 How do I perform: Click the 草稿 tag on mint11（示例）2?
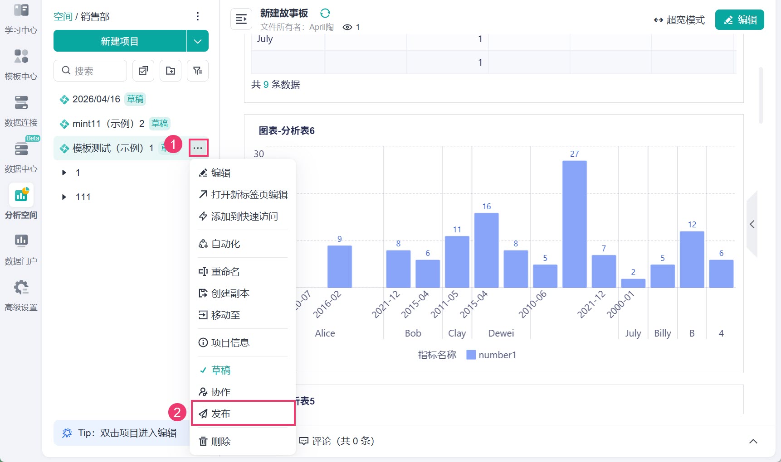tap(160, 124)
